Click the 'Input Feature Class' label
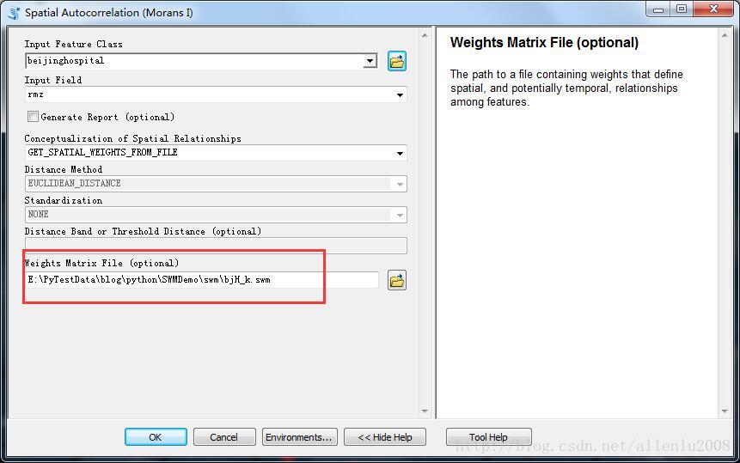The height and width of the screenshot is (463, 740). pos(74,44)
